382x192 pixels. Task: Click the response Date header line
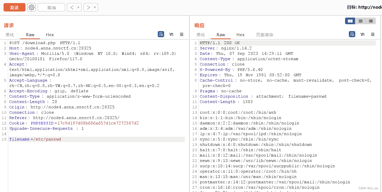point(247,54)
